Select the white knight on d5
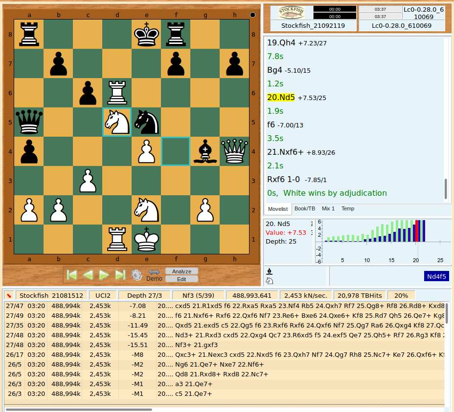Viewport: 454px width, 412px height. [x=117, y=122]
